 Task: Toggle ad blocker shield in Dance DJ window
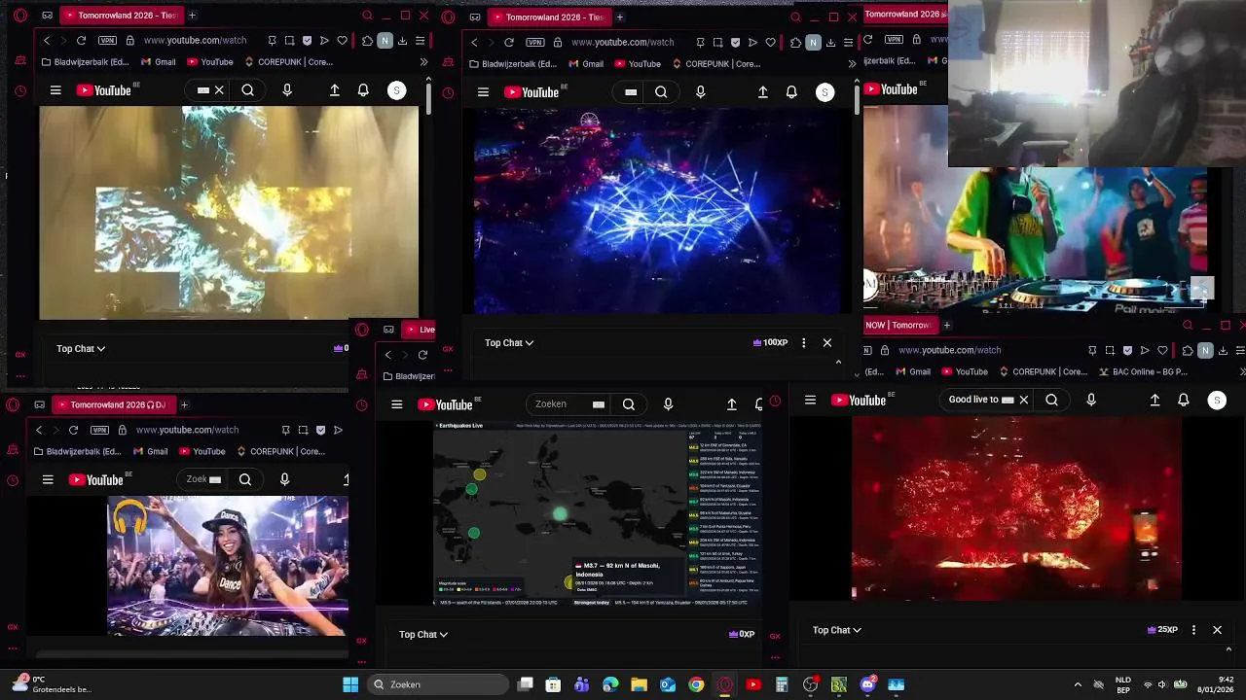coord(320,430)
